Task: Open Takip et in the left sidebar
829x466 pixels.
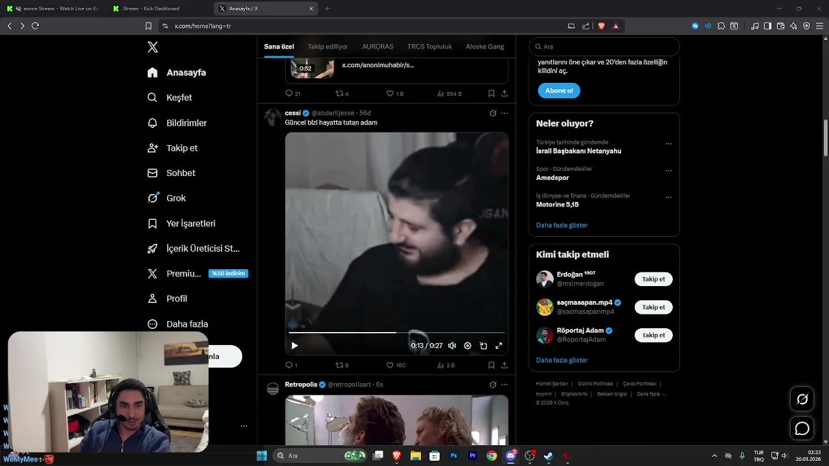Action: coord(173,148)
